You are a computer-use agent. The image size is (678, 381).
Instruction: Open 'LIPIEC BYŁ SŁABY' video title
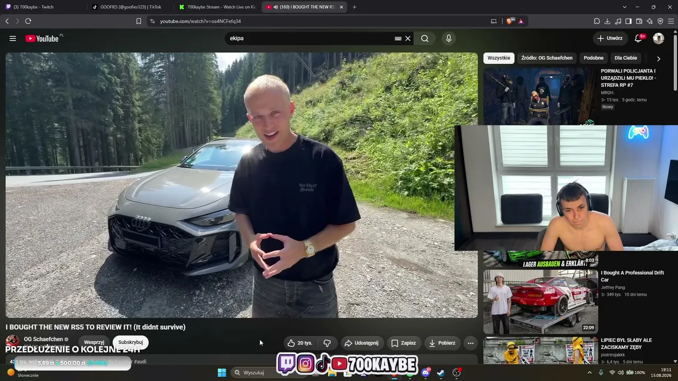(x=626, y=343)
